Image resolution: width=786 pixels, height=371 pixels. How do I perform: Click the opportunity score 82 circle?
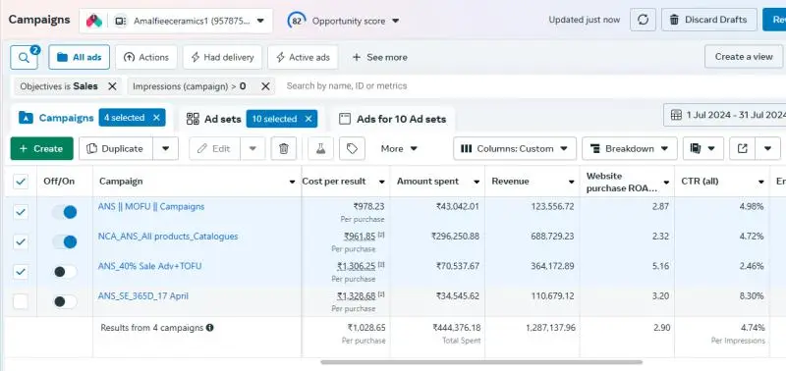[x=297, y=21]
